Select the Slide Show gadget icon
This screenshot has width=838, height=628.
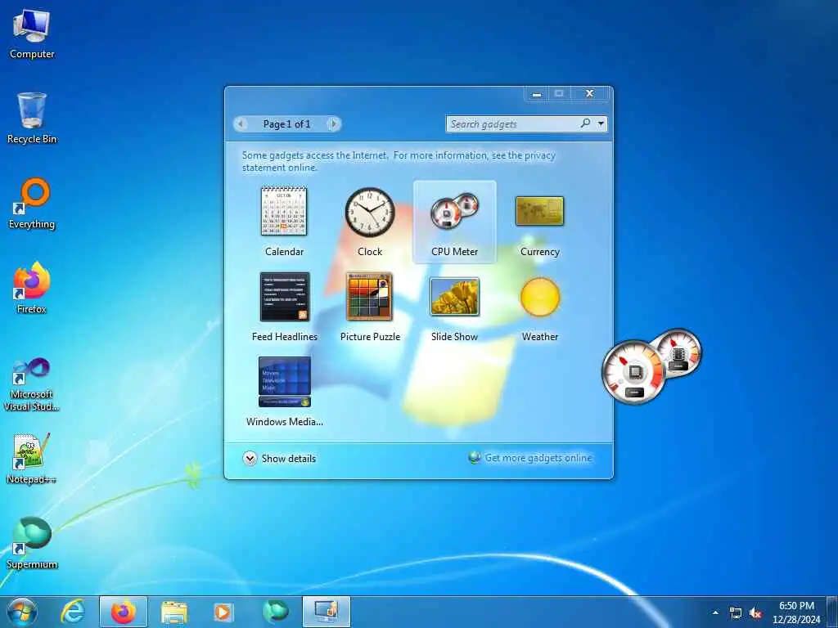pyautogui.click(x=455, y=297)
